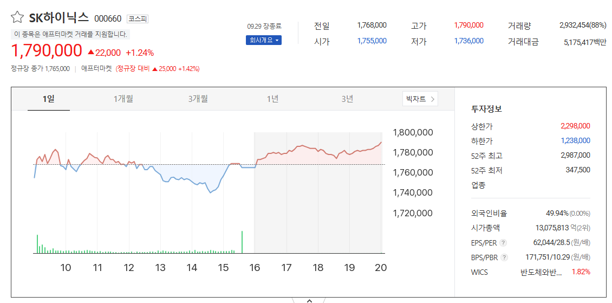Open the 빅차트 link
Image resolution: width=612 pixels, height=303 pixels.
[x=420, y=99]
